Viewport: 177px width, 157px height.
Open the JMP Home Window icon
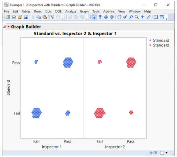point(151,153)
